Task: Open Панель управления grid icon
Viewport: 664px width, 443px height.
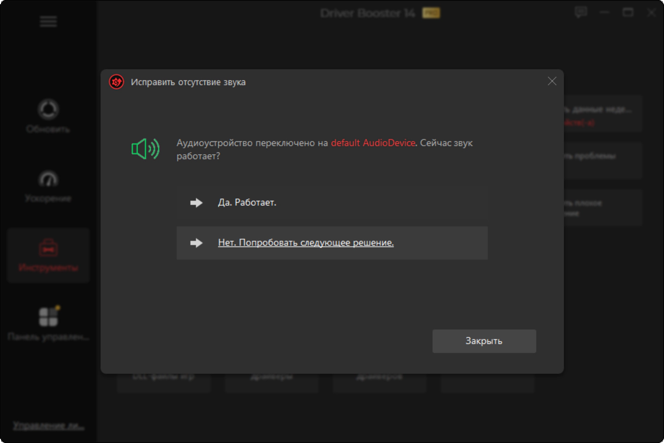Action: (48, 323)
